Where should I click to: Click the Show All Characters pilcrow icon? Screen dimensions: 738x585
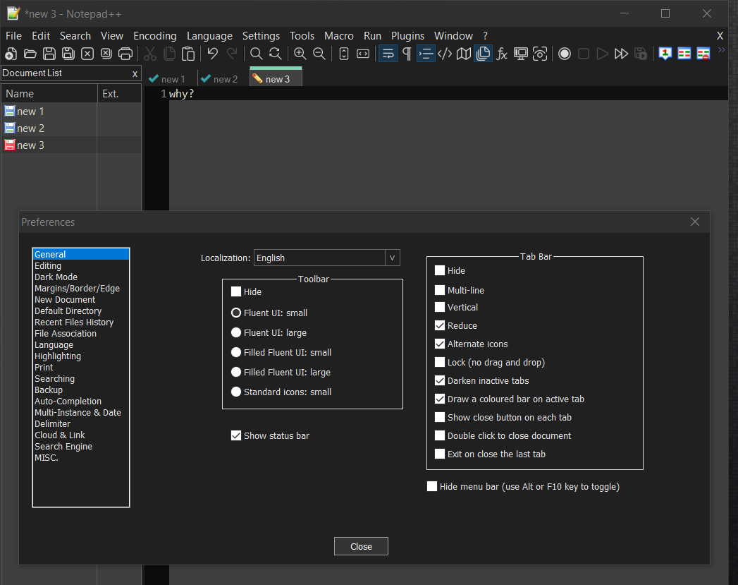(x=407, y=54)
